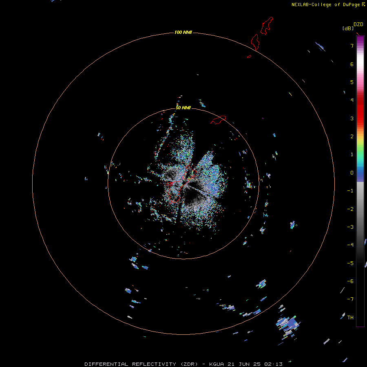Click the 0 dB tick label on the color scale

pos(352,173)
